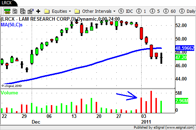
Task: Toggle the green symbol link chain icon
Action: click(7, 11)
